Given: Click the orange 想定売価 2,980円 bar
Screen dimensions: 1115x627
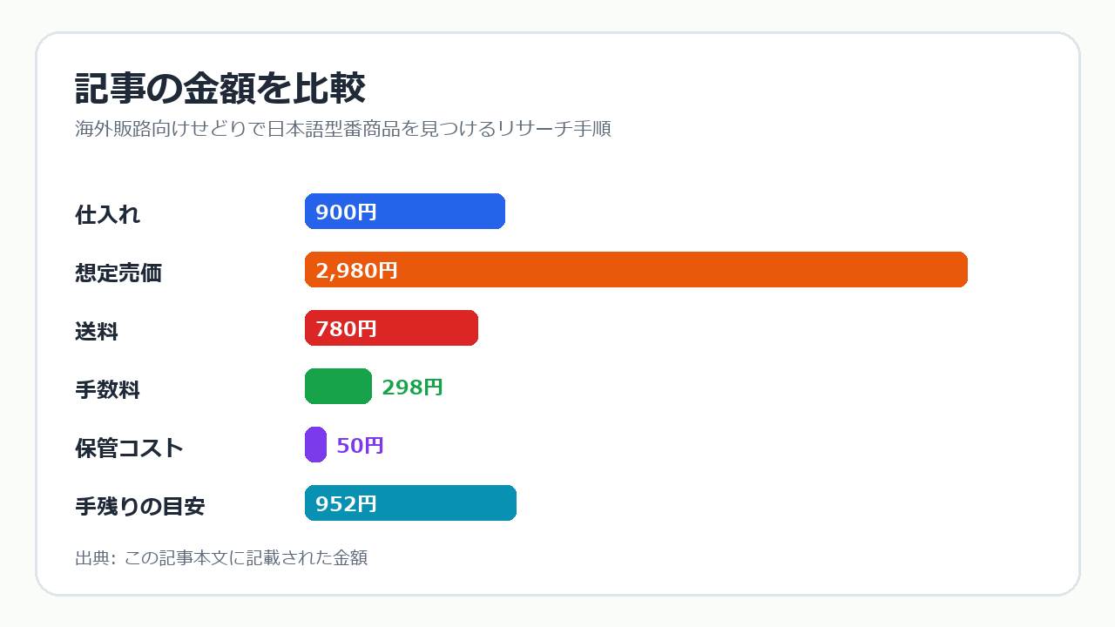Looking at the screenshot, I should tap(636, 270).
